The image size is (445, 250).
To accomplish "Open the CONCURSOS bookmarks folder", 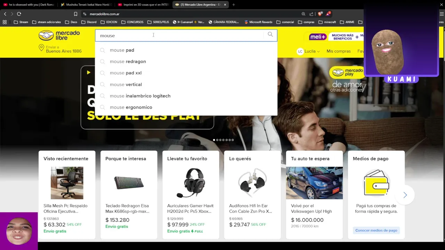I will pos(132,22).
